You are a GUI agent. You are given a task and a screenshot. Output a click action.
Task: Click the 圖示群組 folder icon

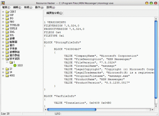point(7,55)
